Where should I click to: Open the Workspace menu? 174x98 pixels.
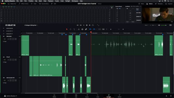pyautogui.click(x=75, y=1)
